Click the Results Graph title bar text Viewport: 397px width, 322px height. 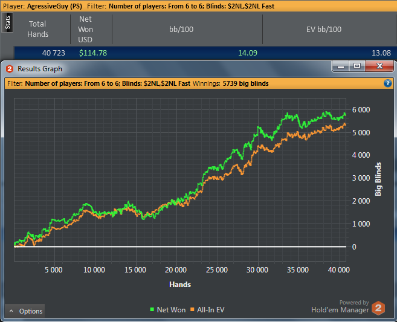(40, 69)
